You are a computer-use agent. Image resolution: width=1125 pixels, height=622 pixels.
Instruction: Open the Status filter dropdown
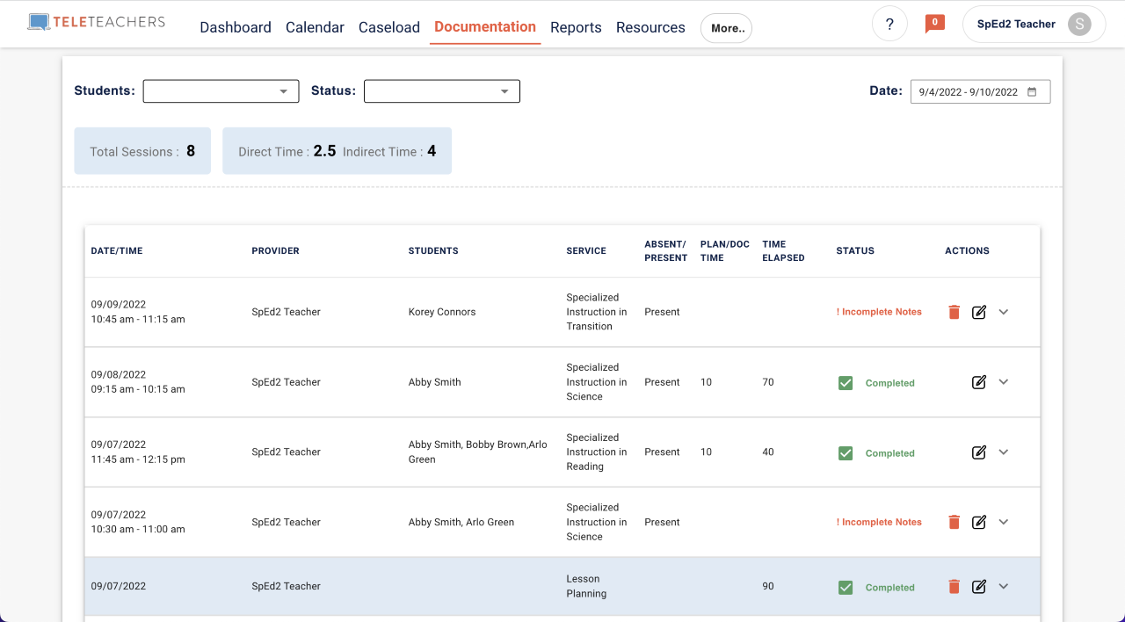click(x=442, y=91)
